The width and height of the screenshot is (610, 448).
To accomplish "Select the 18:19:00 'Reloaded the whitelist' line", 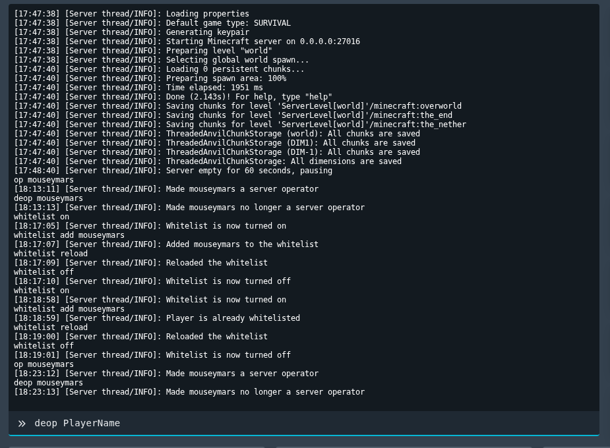I will coord(141,337).
